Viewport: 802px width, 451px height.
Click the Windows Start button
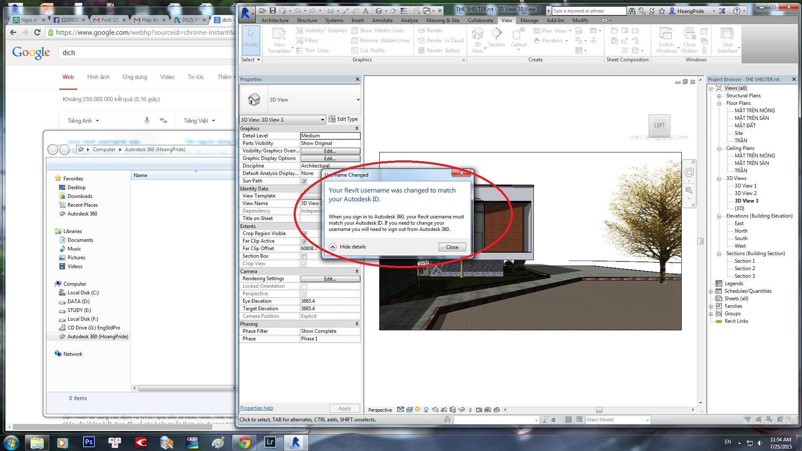pyautogui.click(x=11, y=442)
